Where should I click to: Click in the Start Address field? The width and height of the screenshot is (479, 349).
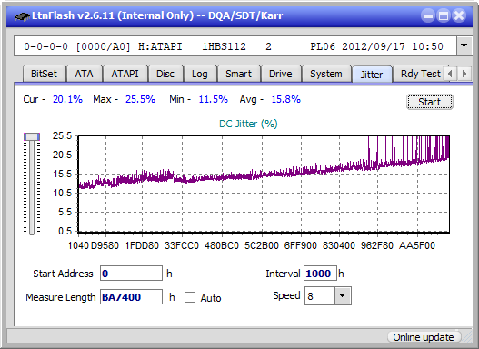pyautogui.click(x=131, y=274)
